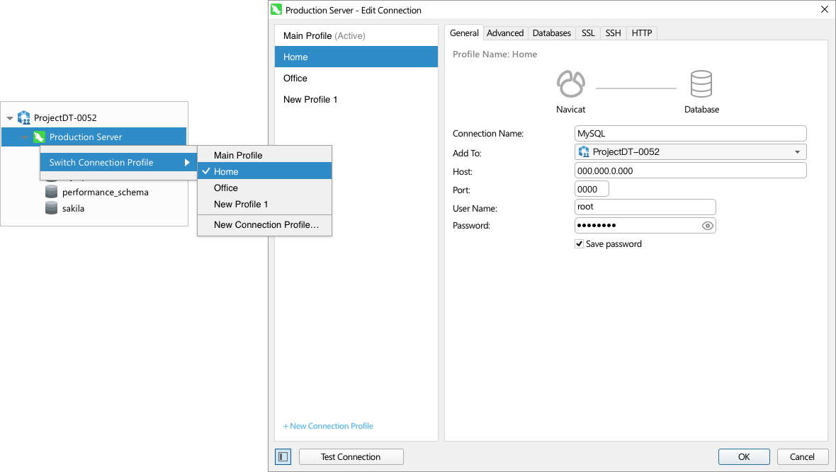The height and width of the screenshot is (472, 836).
Task: Click Switch Connection Profile context menu item
Action: [118, 163]
